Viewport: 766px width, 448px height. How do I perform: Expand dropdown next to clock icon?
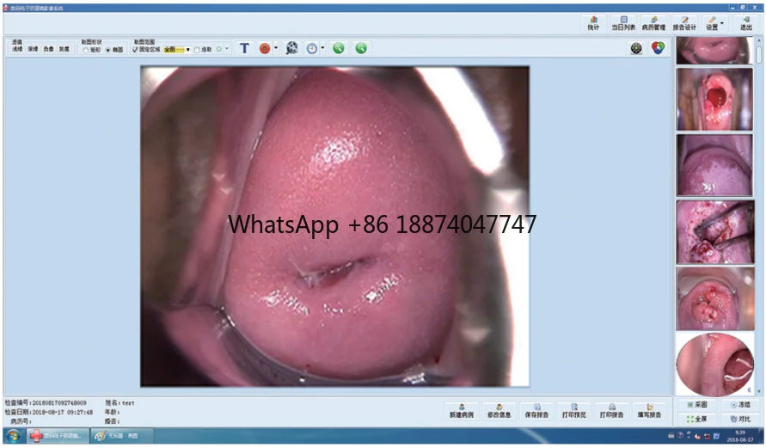pos(322,48)
